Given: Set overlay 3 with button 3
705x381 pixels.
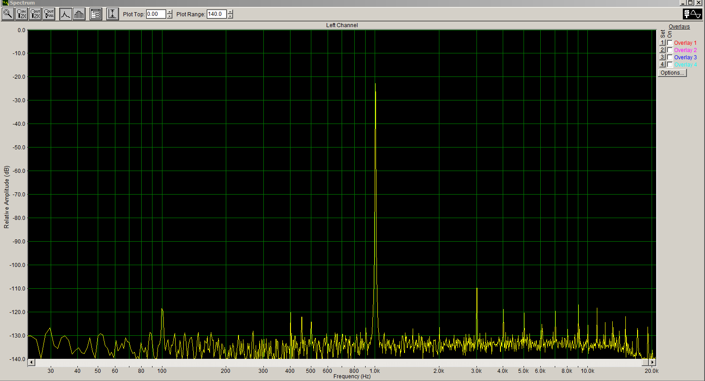Looking at the screenshot, I should coord(662,57).
